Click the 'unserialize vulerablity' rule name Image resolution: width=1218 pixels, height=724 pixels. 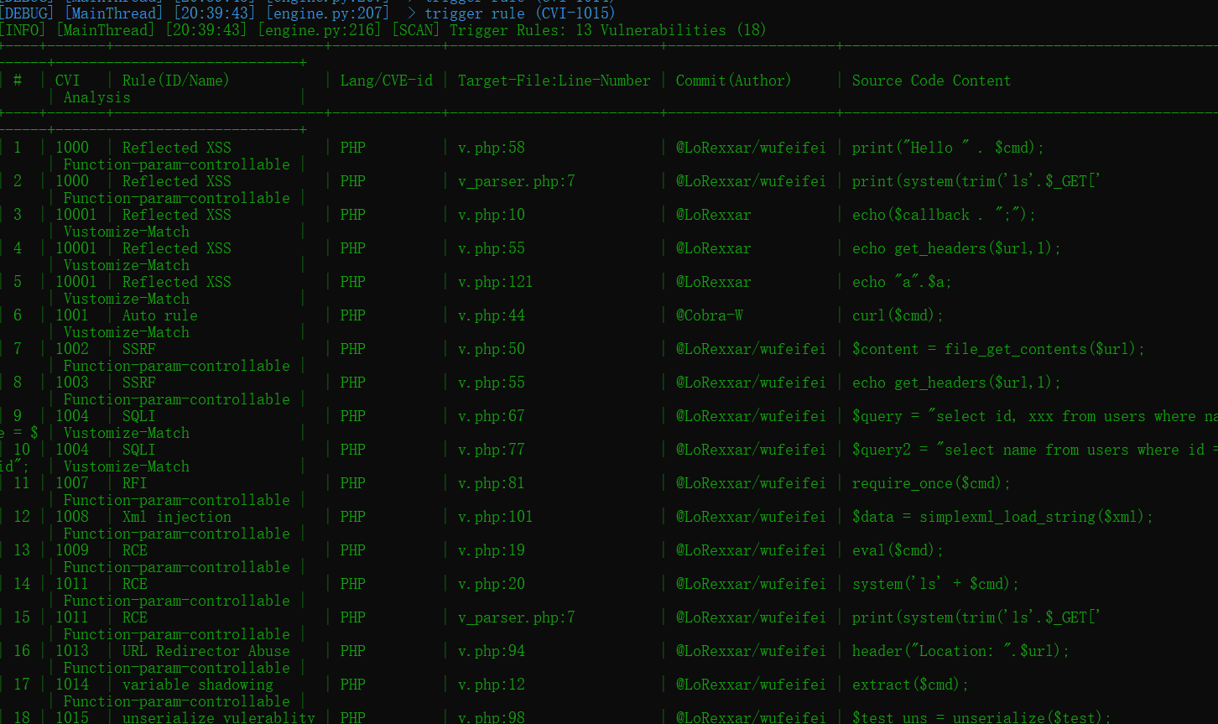point(219,717)
